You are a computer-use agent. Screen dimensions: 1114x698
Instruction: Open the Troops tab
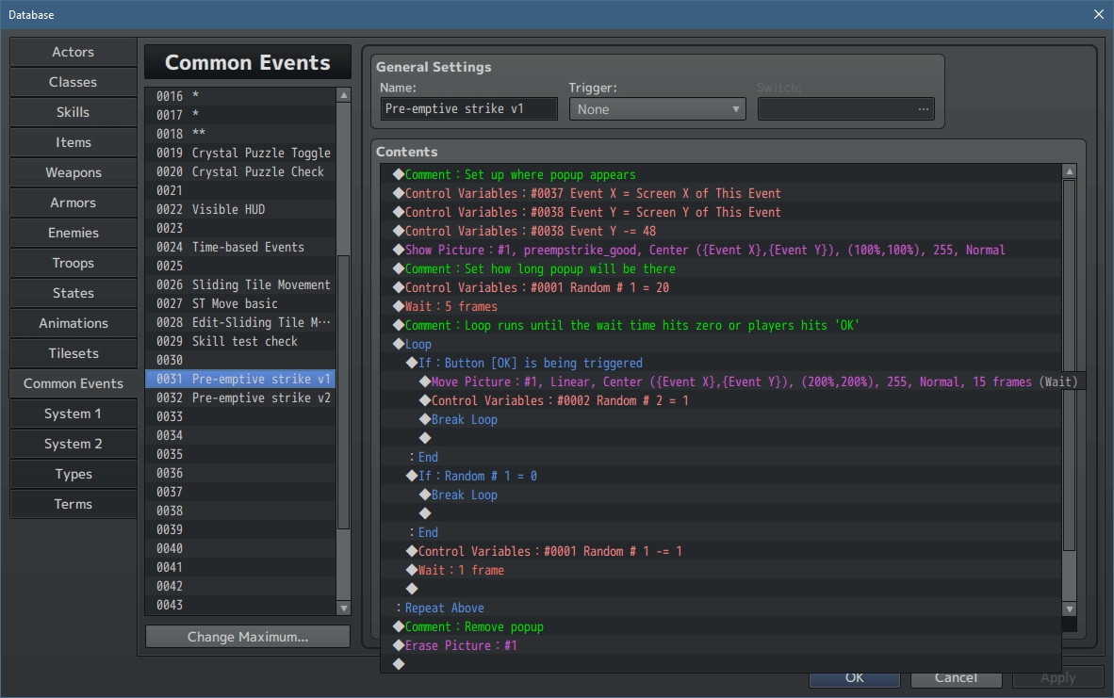74,264
